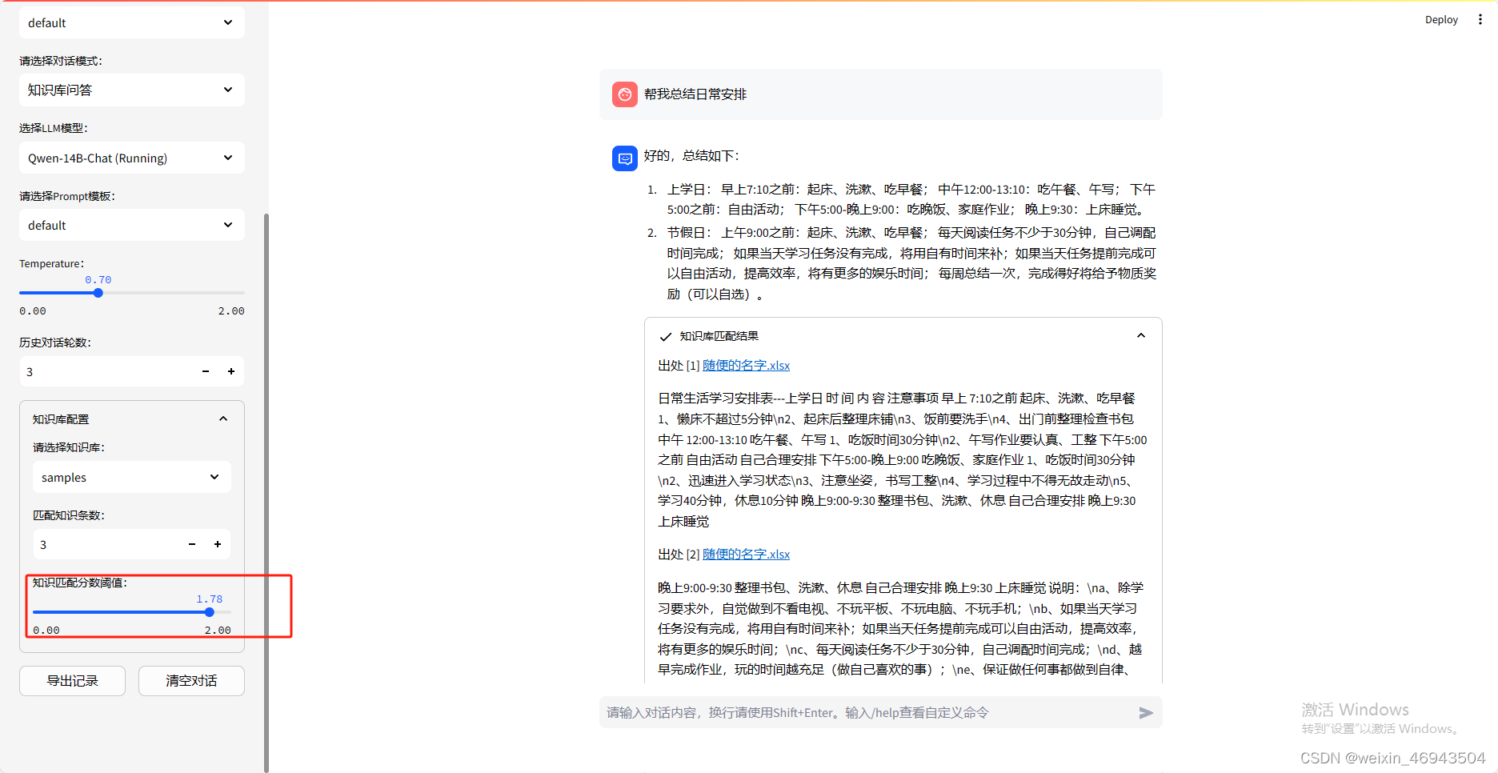Screen dimensions: 1498x773
Task: Click the 请选择对话模式 label
Action: pos(61,61)
